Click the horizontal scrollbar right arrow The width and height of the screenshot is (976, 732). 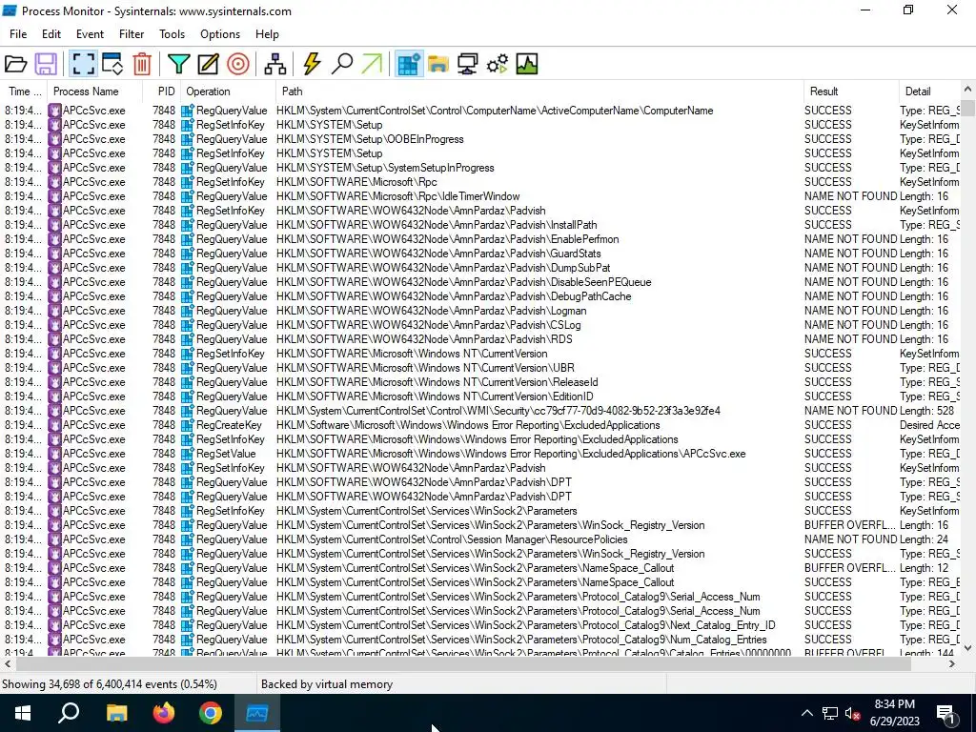pyautogui.click(x=952, y=664)
